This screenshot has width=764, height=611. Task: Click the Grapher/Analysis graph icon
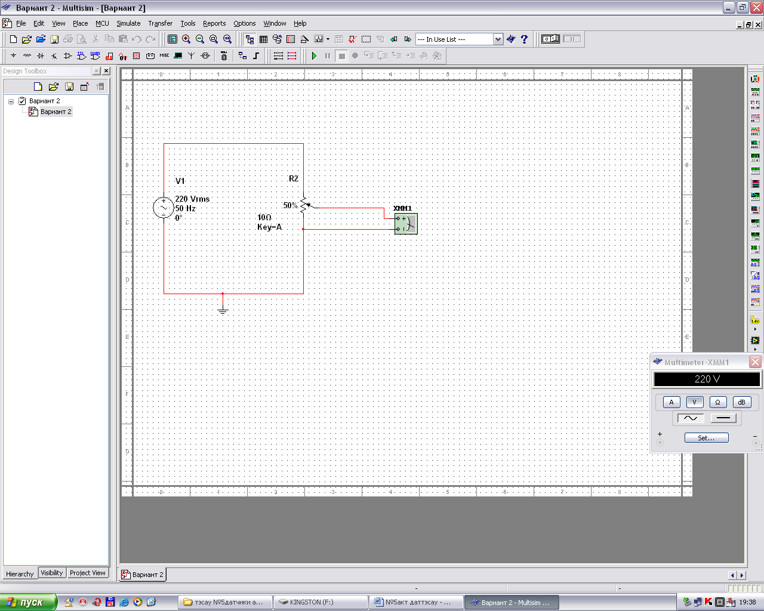click(319, 39)
